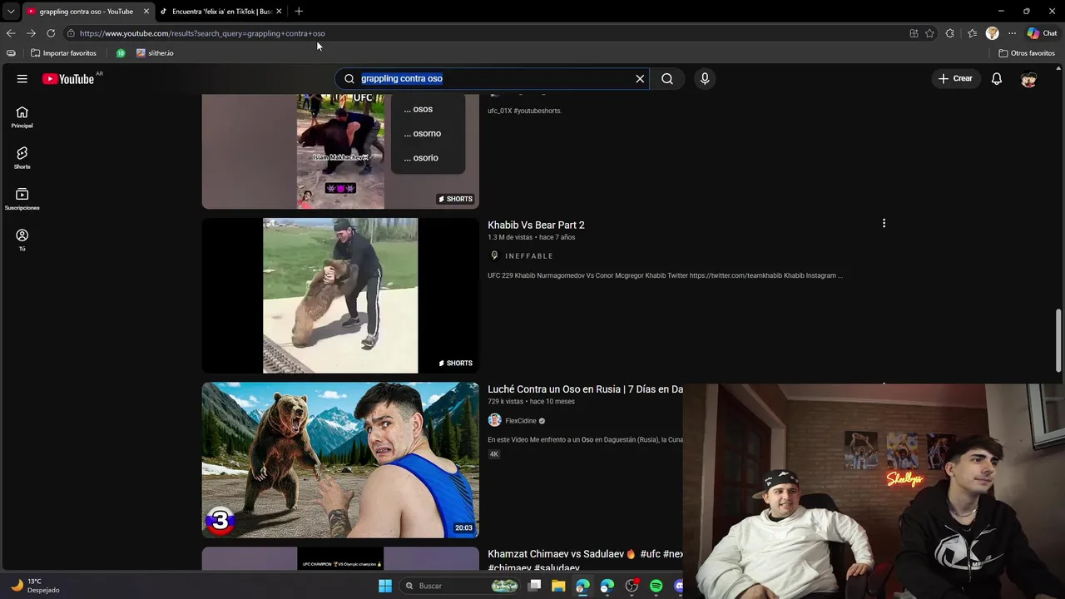The width and height of the screenshot is (1065, 599).
Task: Switch to the TikTok 'felix ia' tab
Action: point(221,12)
